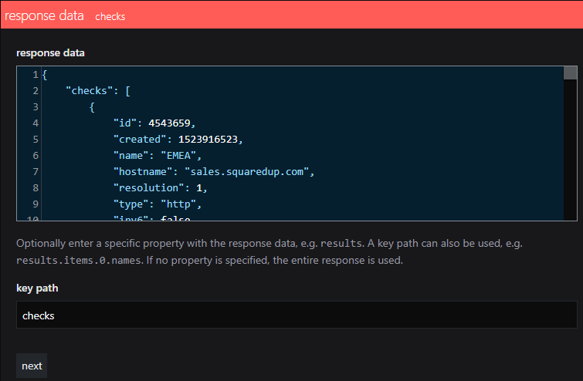Click the "resolution": 1 line

click(x=161, y=188)
